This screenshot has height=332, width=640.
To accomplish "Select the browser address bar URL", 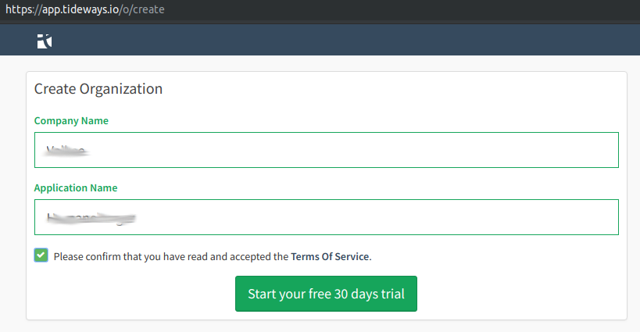I will tap(85, 9).
